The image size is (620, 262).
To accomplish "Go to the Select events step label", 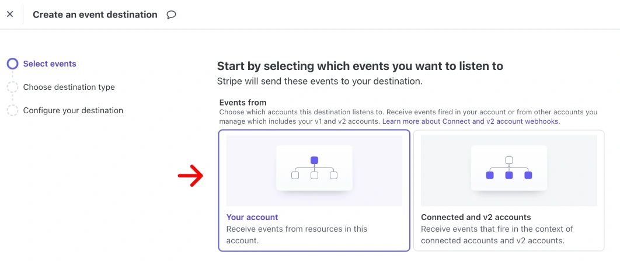I will point(50,64).
